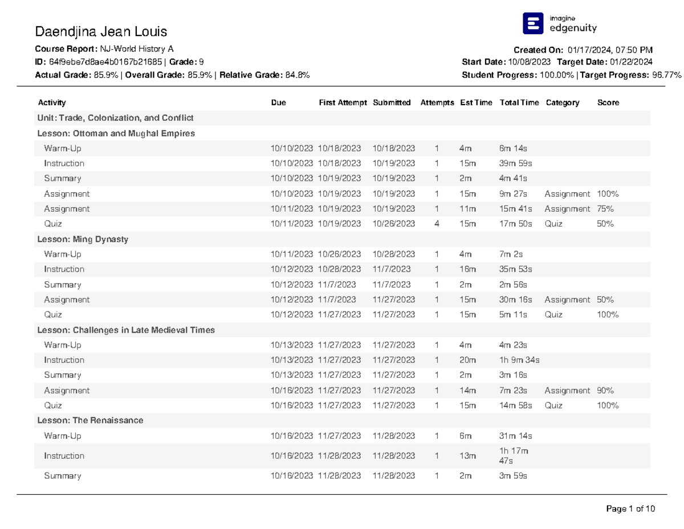Select the Est Time column header

point(476,103)
